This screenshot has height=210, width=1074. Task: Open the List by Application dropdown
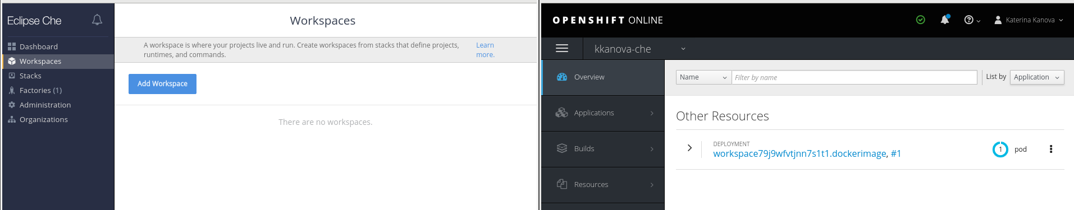click(x=1037, y=77)
